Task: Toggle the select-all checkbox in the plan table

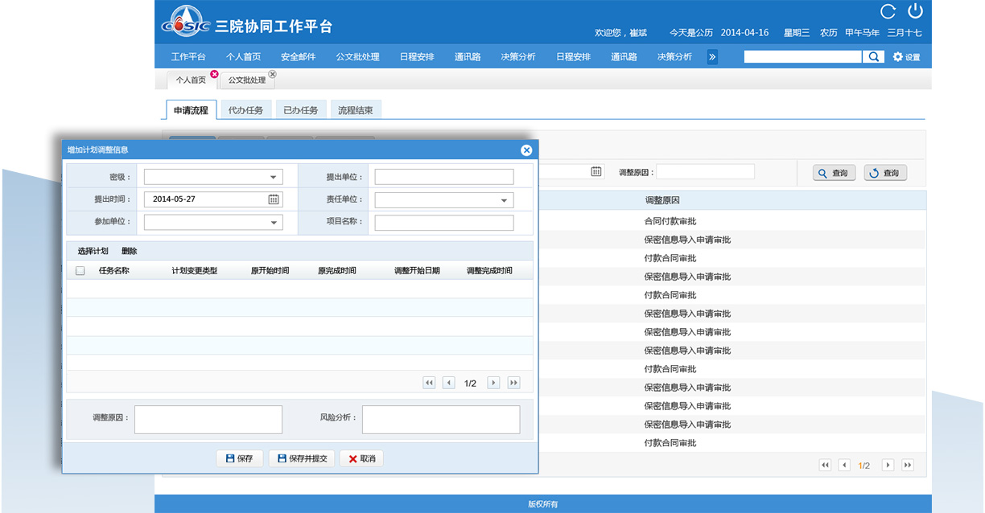Action: point(79,271)
